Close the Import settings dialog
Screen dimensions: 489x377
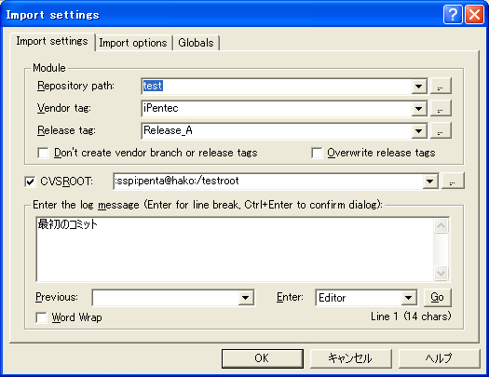(475, 14)
